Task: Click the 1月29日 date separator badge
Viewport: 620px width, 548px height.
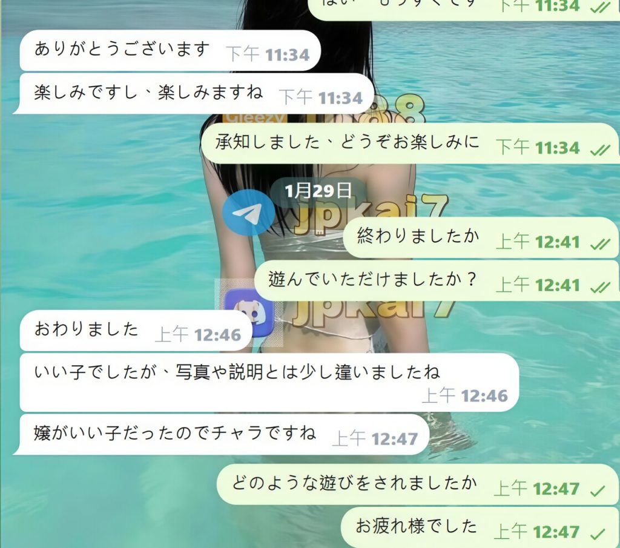Action: point(318,191)
